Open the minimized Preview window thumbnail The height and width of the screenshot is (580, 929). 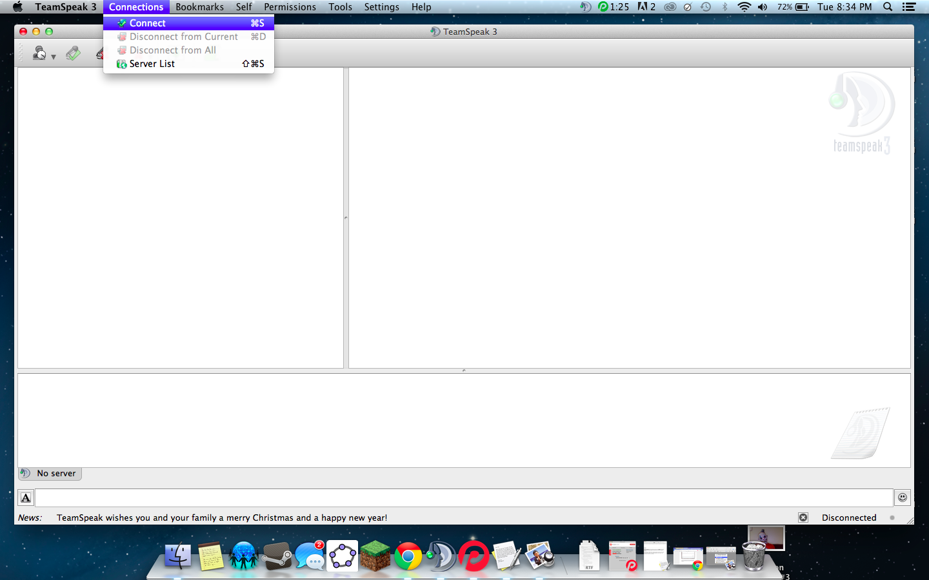tap(721, 558)
